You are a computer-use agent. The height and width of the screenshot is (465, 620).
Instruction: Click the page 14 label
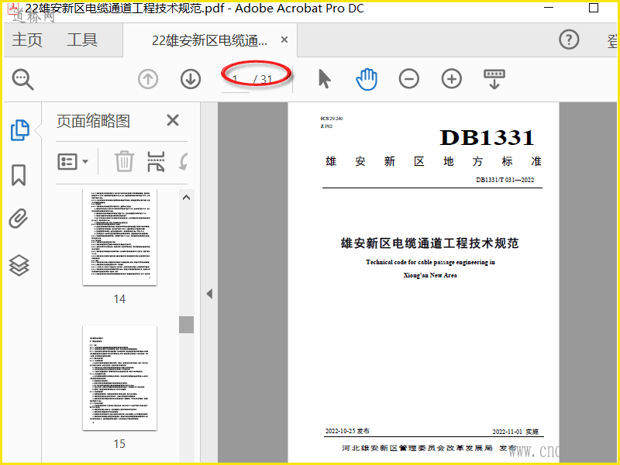coord(120,299)
